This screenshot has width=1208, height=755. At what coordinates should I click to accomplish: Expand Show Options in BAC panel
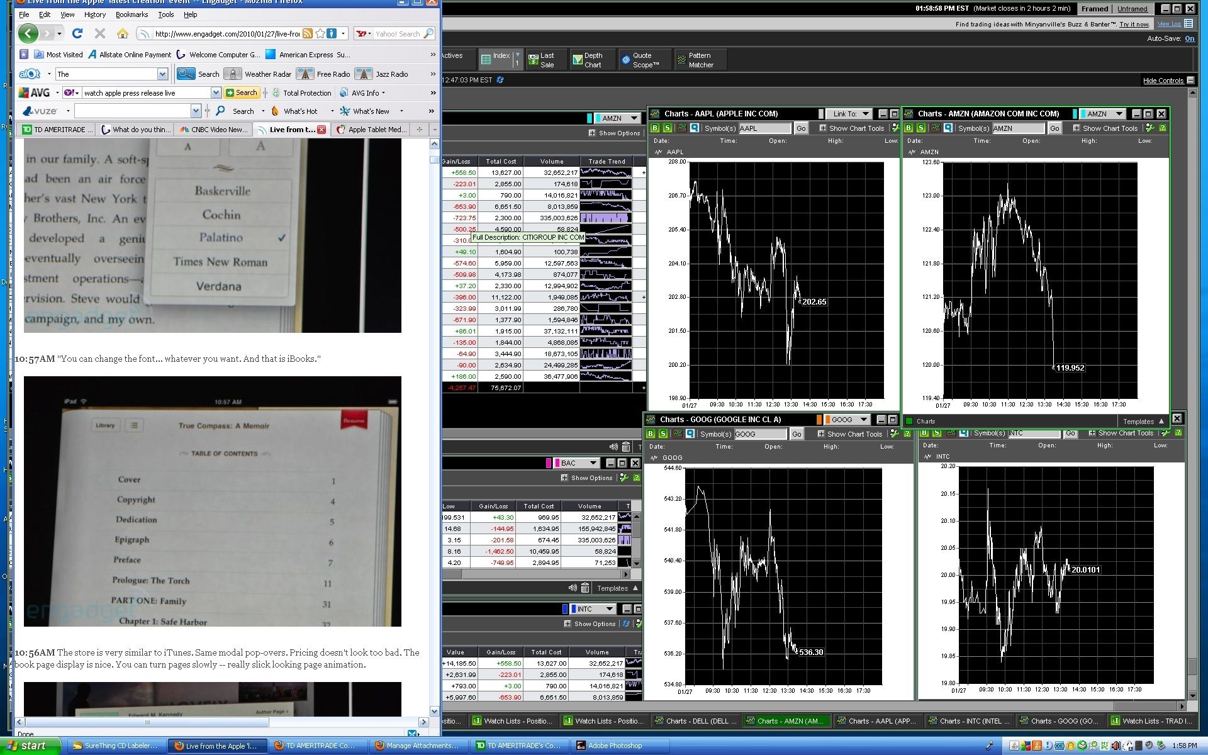pyautogui.click(x=586, y=478)
